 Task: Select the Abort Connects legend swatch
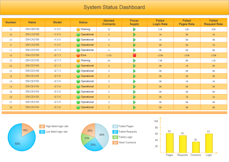coord(115,142)
